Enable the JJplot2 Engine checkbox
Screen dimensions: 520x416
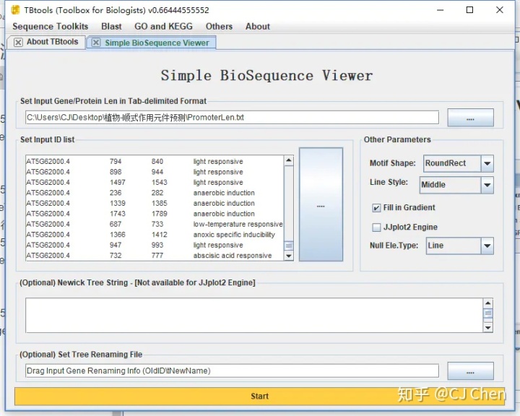pyautogui.click(x=376, y=227)
